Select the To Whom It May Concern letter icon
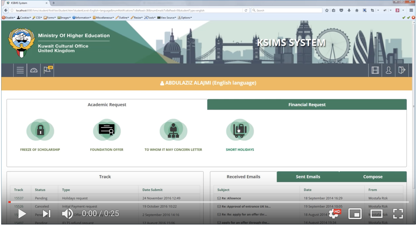The image size is (416, 225). (x=173, y=130)
